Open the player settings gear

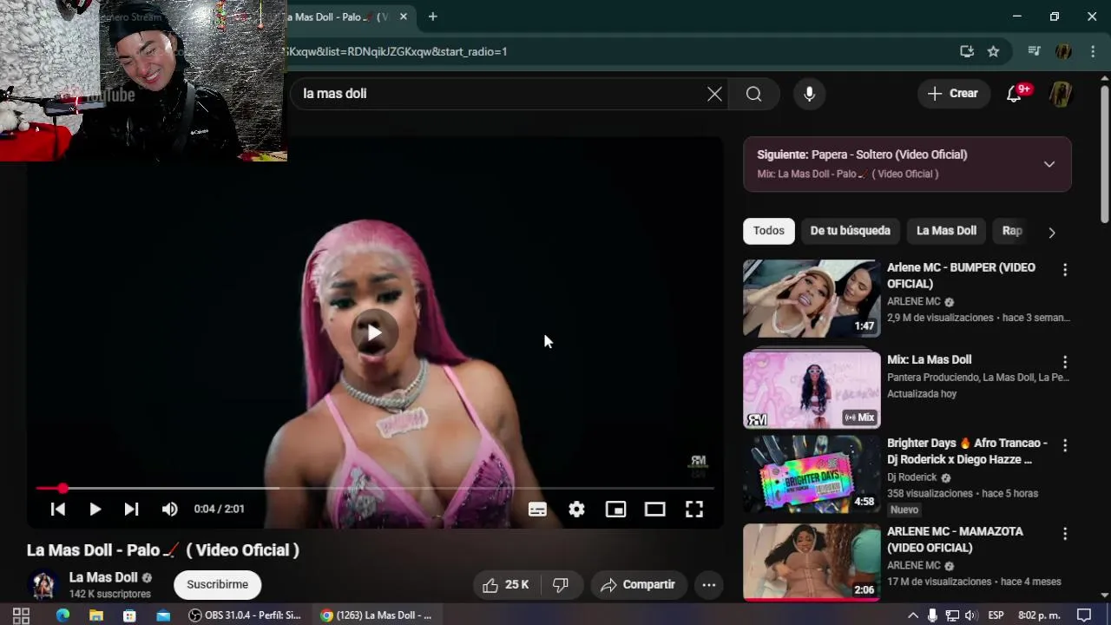click(576, 510)
